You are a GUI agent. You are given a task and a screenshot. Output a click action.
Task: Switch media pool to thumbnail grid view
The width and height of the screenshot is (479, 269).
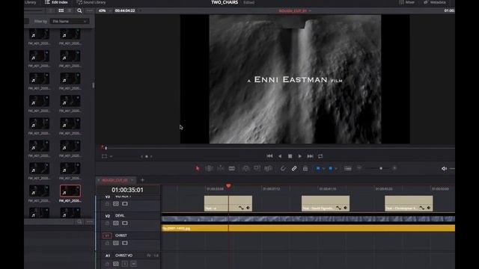(61, 10)
